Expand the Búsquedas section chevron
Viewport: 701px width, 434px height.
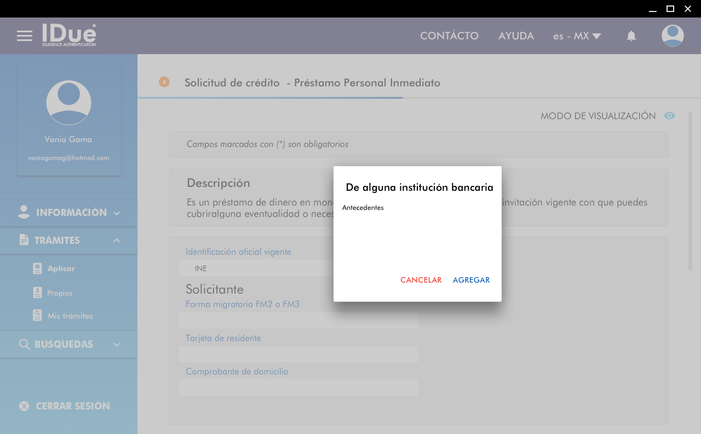point(117,344)
